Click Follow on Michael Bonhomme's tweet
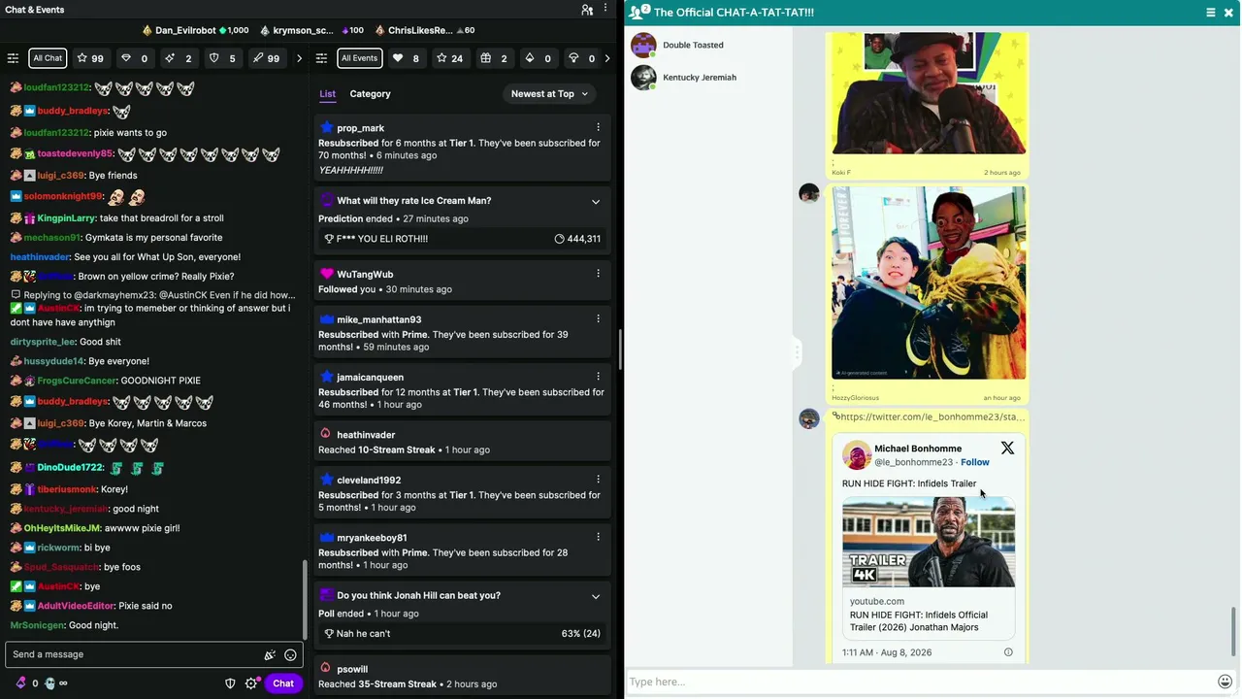The image size is (1242, 699). (974, 462)
